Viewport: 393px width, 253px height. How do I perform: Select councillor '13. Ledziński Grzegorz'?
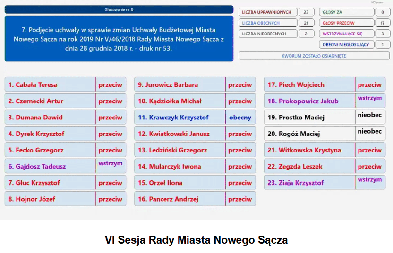pos(179,150)
